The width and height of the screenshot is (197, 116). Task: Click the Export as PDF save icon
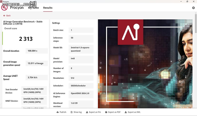tap(106, 112)
